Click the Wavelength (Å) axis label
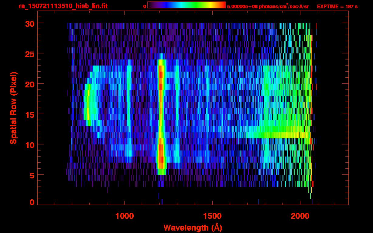This screenshot has width=373, height=233. pyautogui.click(x=192, y=227)
